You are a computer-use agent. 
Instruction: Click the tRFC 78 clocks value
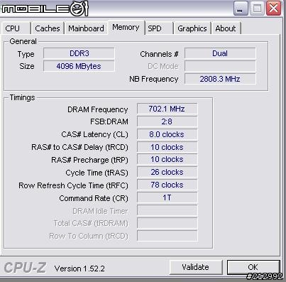coord(167,185)
